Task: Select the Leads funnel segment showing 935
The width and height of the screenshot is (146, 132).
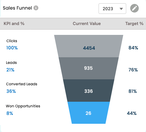Action: coord(89,68)
